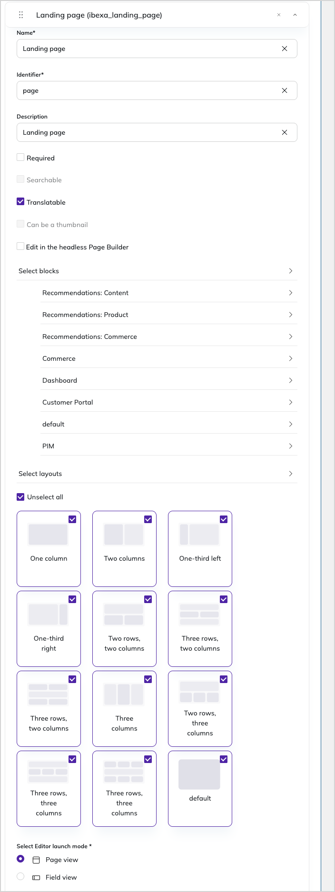Click the One column layout thumbnail
Viewport: 335px width, 892px height.
[x=48, y=535]
